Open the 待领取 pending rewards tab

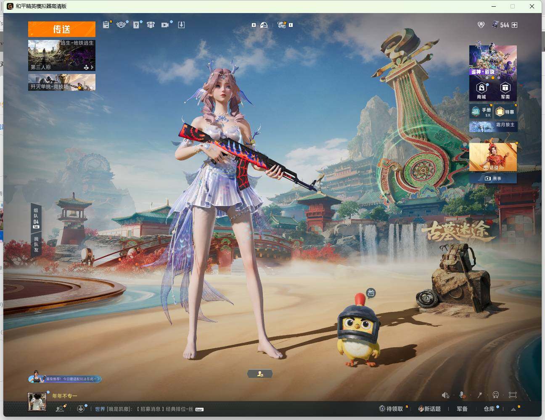pos(392,409)
